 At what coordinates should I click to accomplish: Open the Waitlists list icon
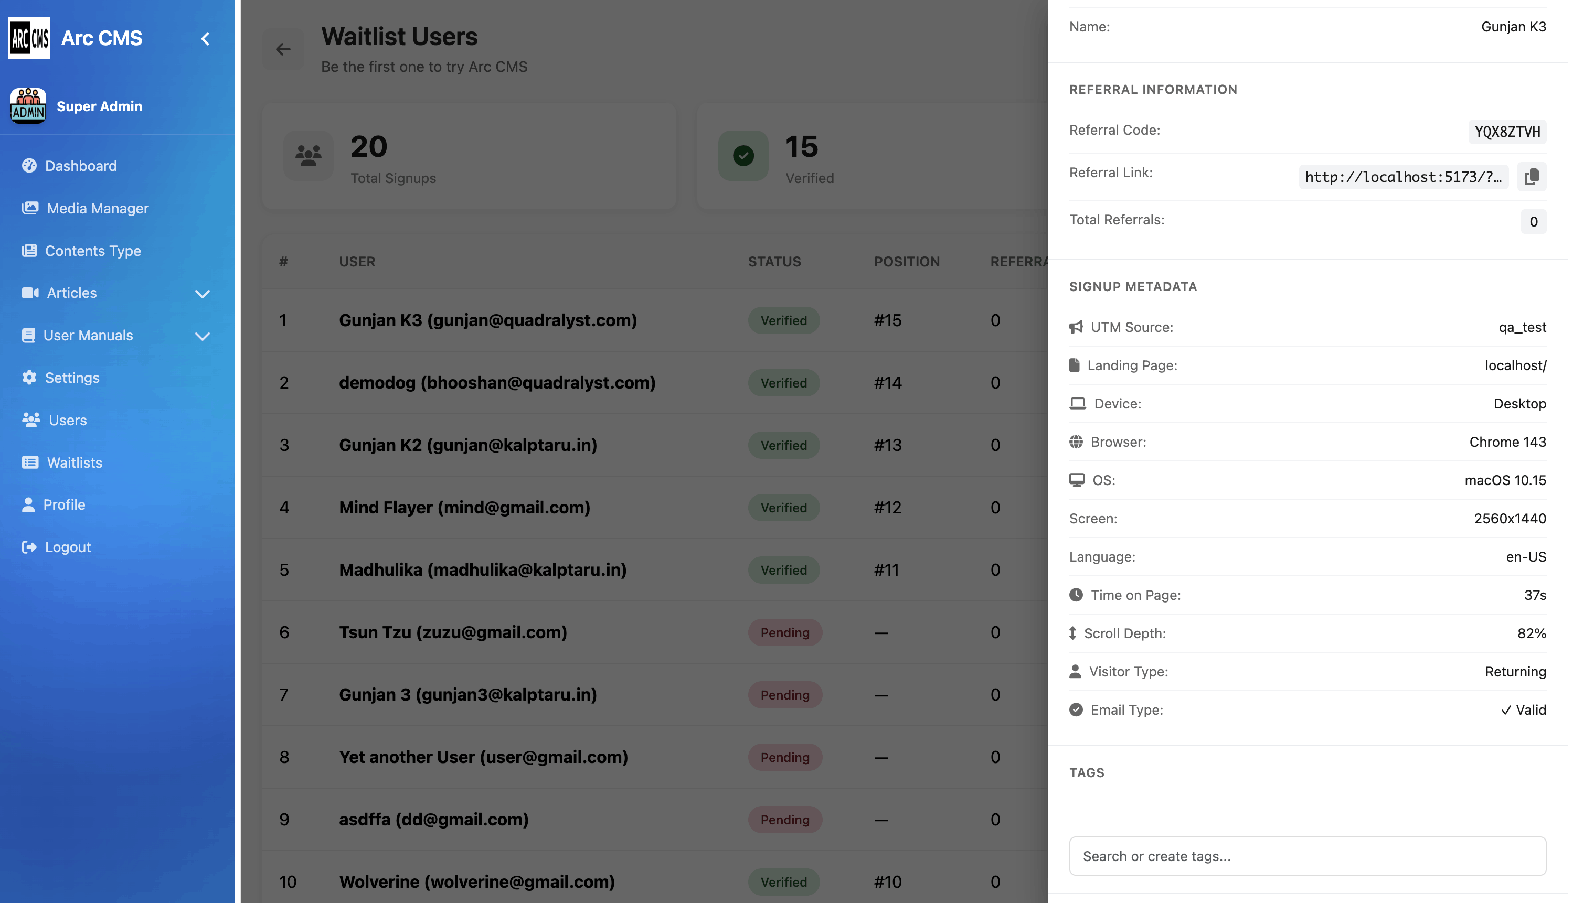point(29,462)
